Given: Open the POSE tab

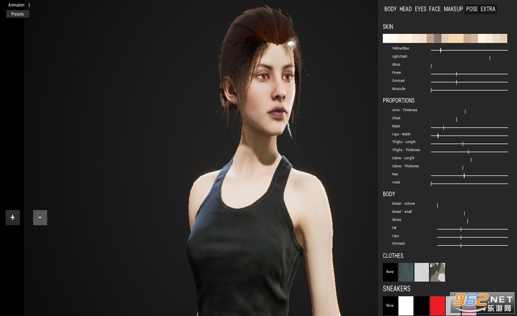Looking at the screenshot, I should click(472, 9).
